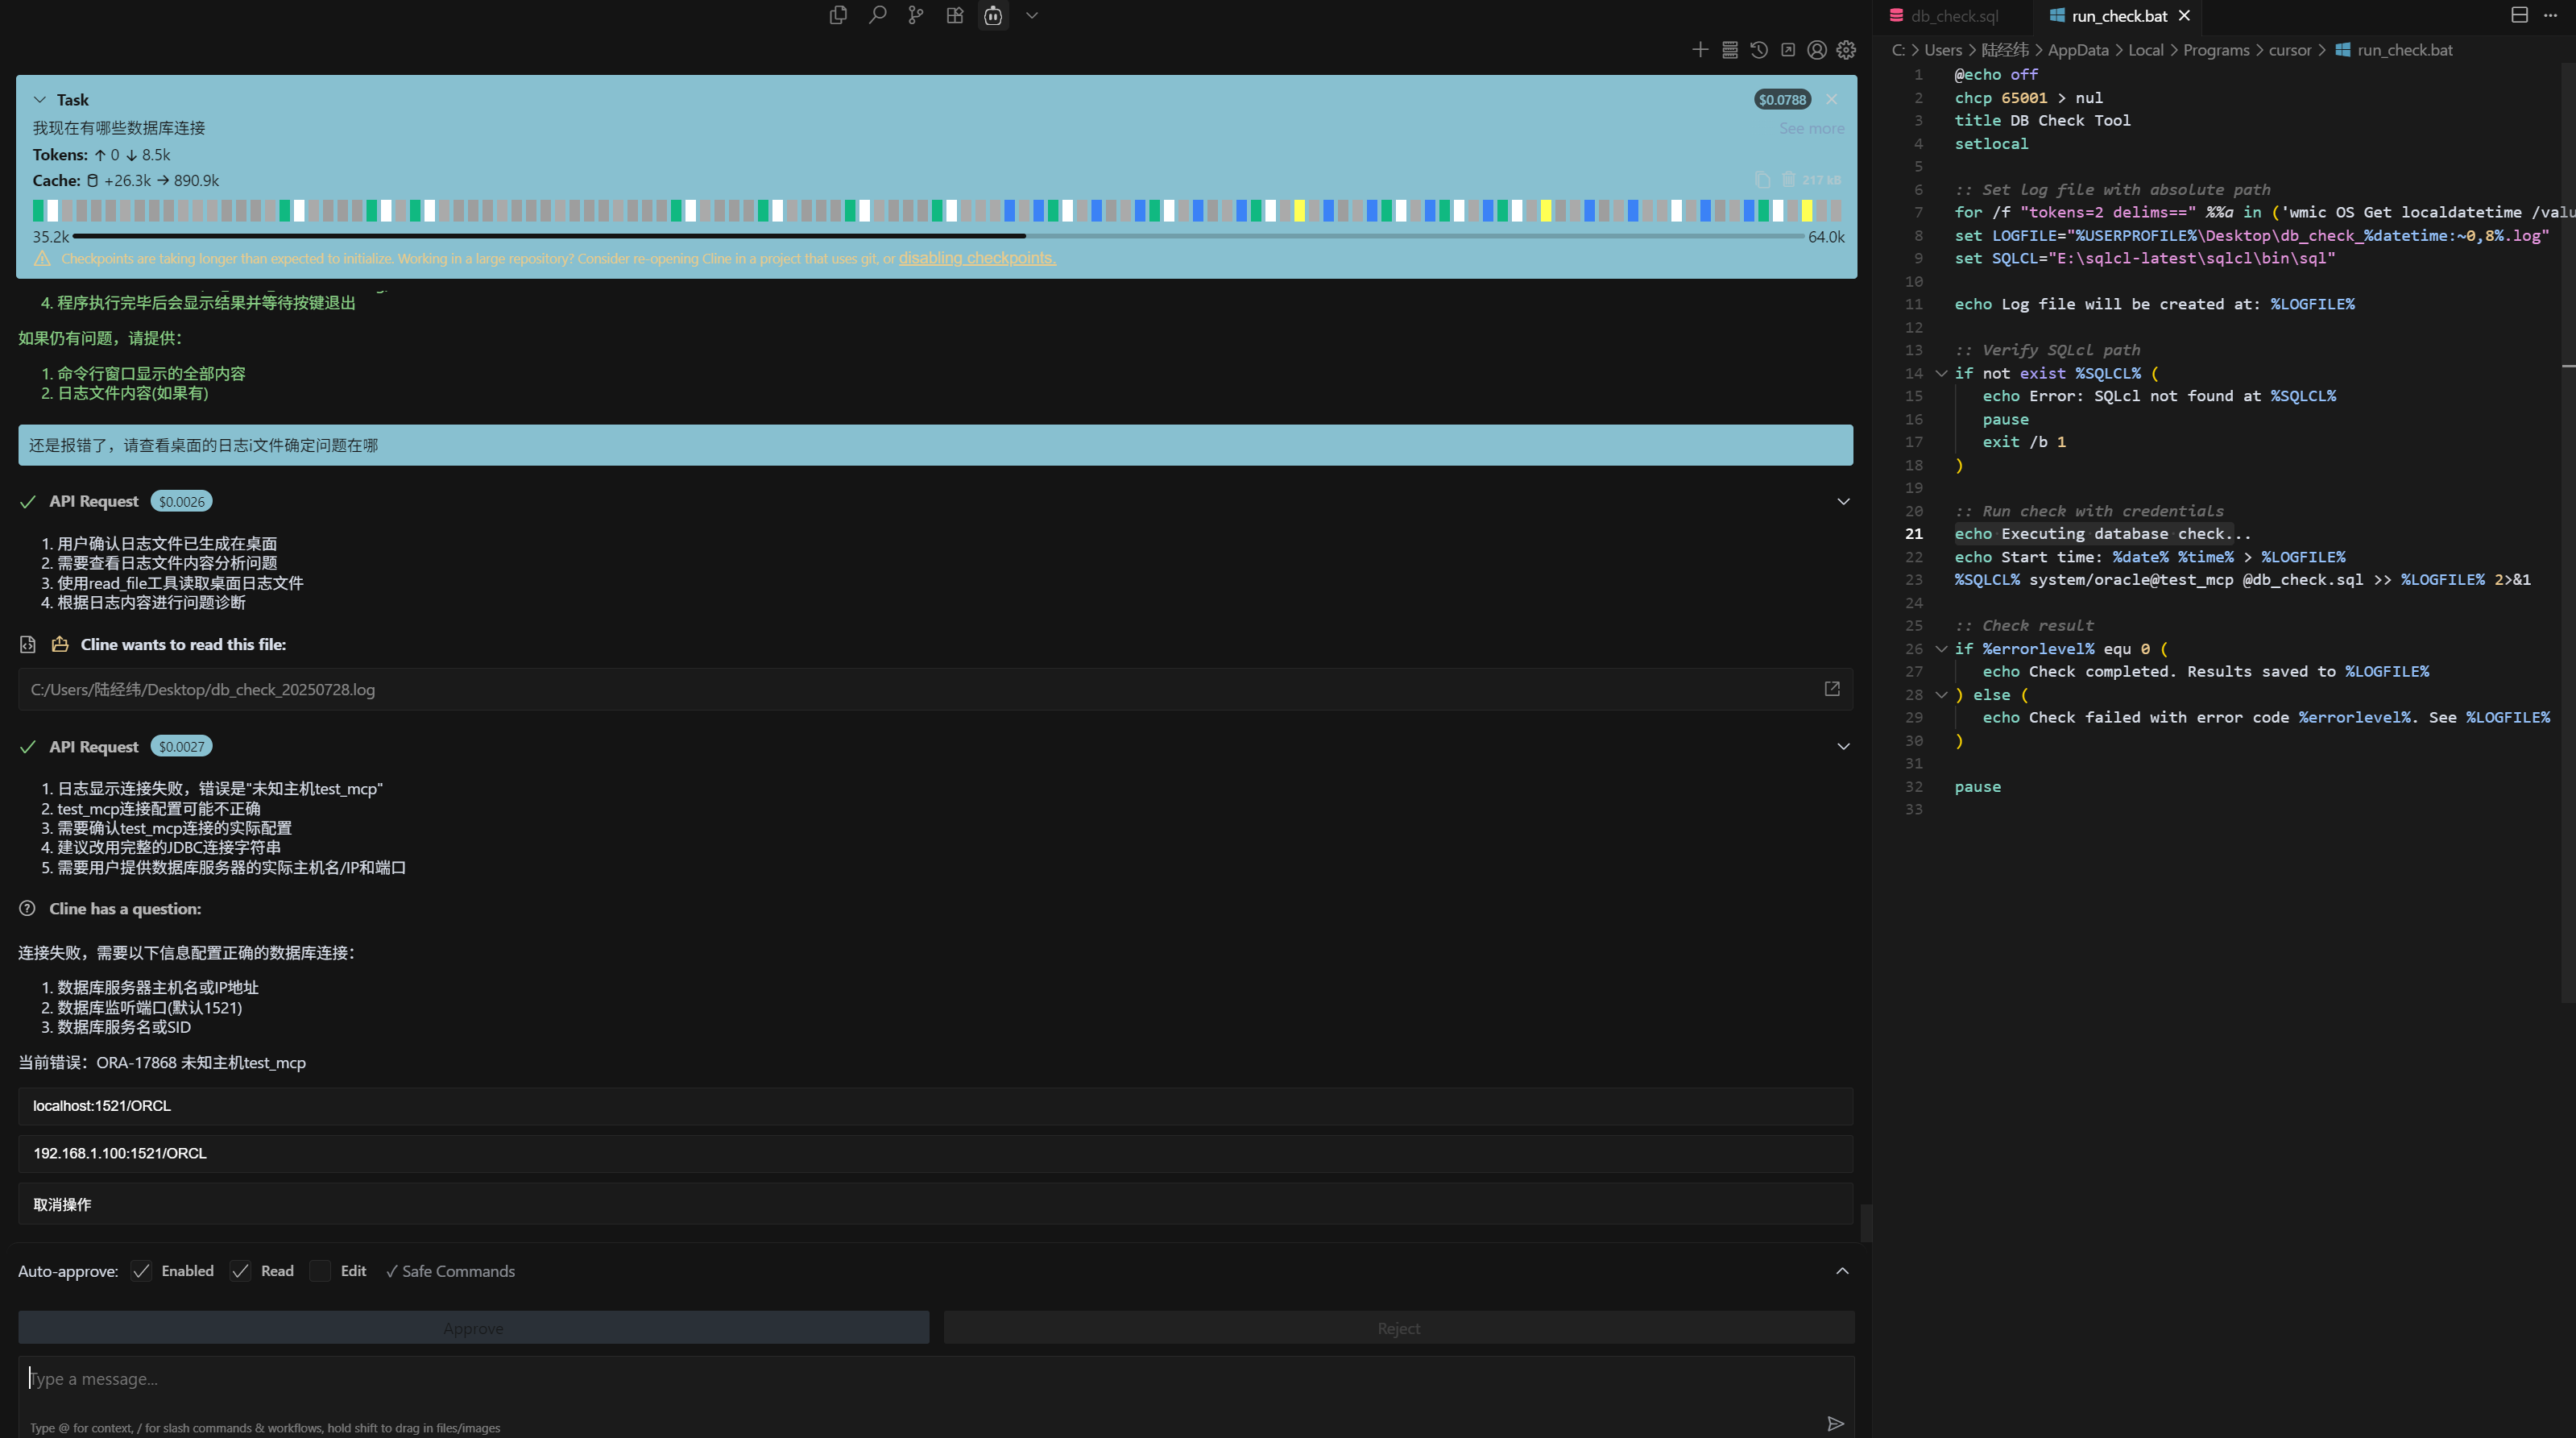Open Cline MCP Servers icon

point(1730,50)
